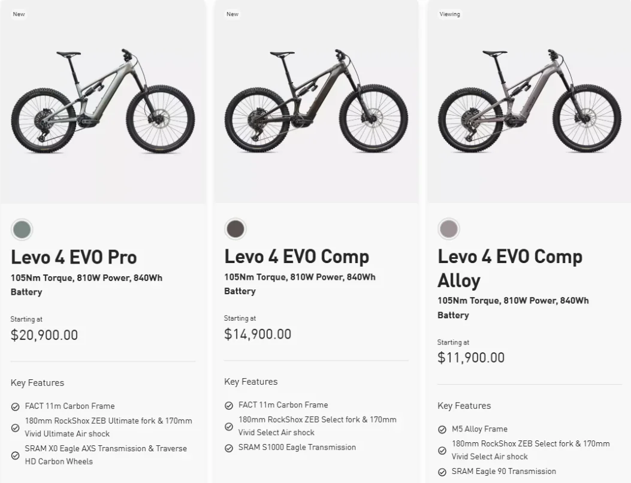Open the Levo 4 EVO Pro product title
The image size is (631, 483).
(74, 257)
